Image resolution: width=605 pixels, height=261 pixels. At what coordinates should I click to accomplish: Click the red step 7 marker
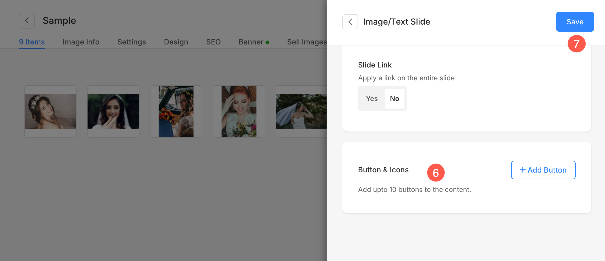coord(576,44)
